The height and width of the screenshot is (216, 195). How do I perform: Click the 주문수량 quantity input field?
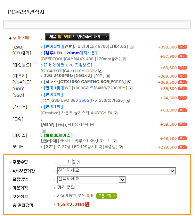coord(64,162)
